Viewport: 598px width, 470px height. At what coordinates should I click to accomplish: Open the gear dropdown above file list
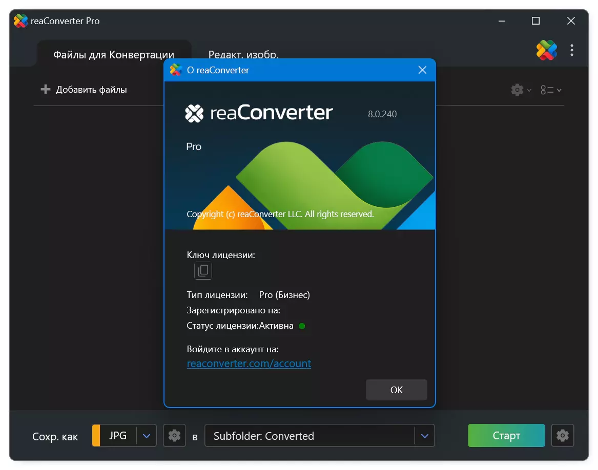(x=521, y=90)
